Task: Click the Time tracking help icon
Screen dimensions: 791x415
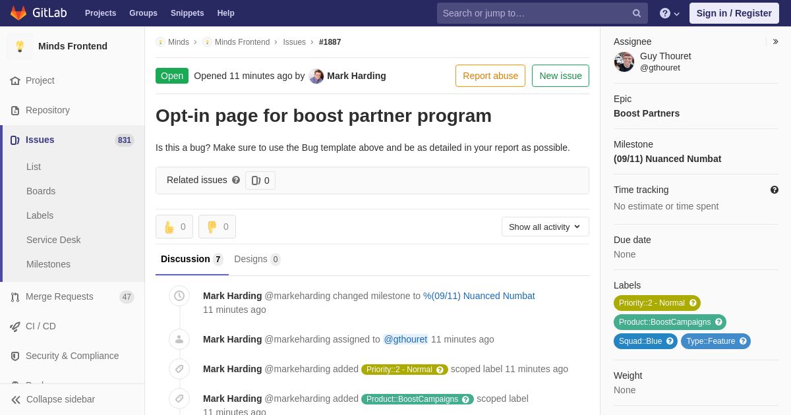Action: [775, 190]
